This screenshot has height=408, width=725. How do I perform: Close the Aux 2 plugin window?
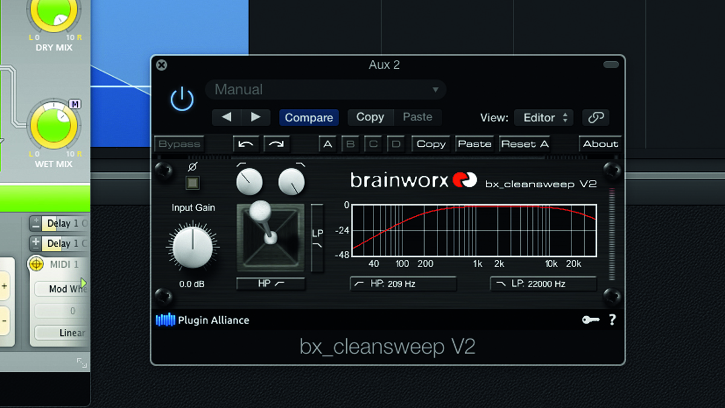[161, 65]
